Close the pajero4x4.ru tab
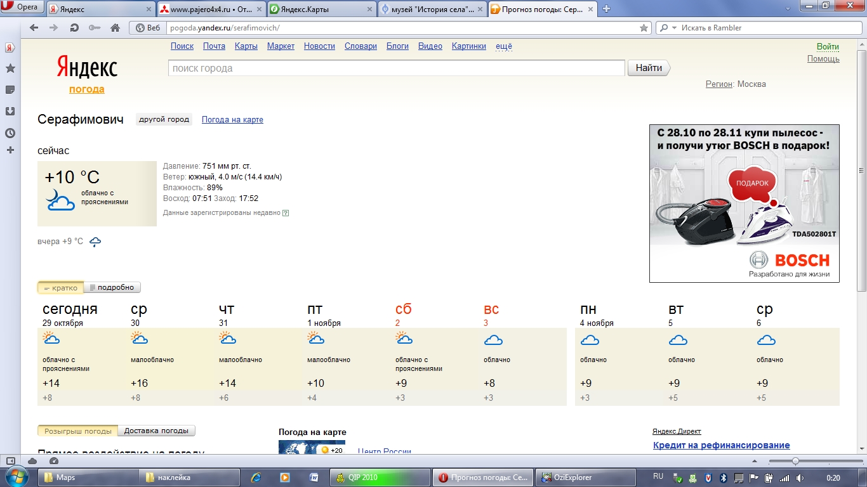The width and height of the screenshot is (867, 487). tap(259, 10)
